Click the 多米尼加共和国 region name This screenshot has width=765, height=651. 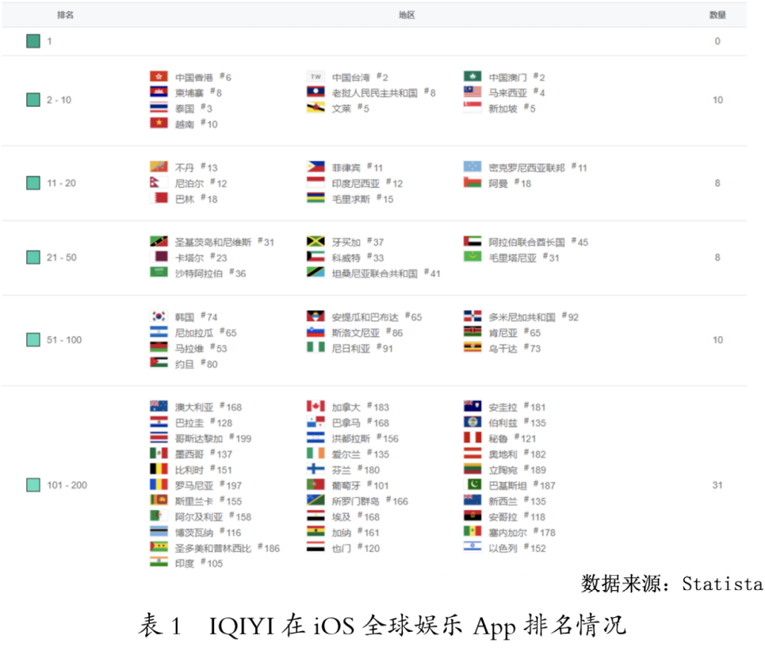pyautogui.click(x=522, y=317)
